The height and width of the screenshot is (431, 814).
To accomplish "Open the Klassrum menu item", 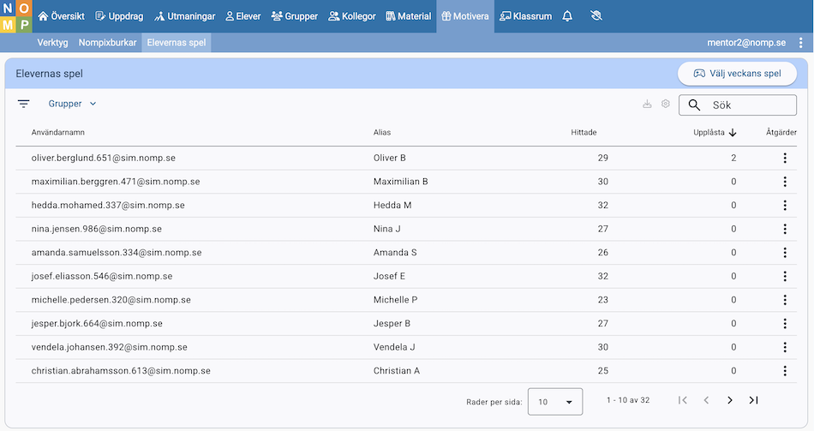I will (x=525, y=16).
